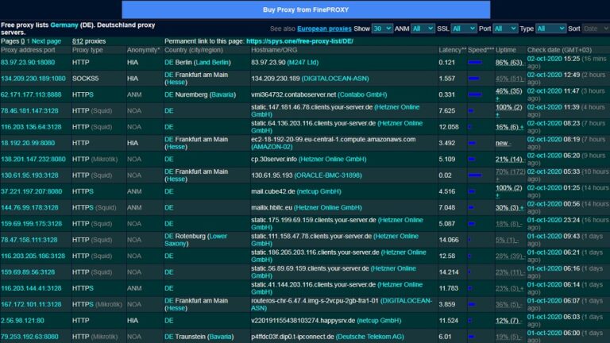Go to Next page of proxies
The image size is (610, 343).
[44, 40]
